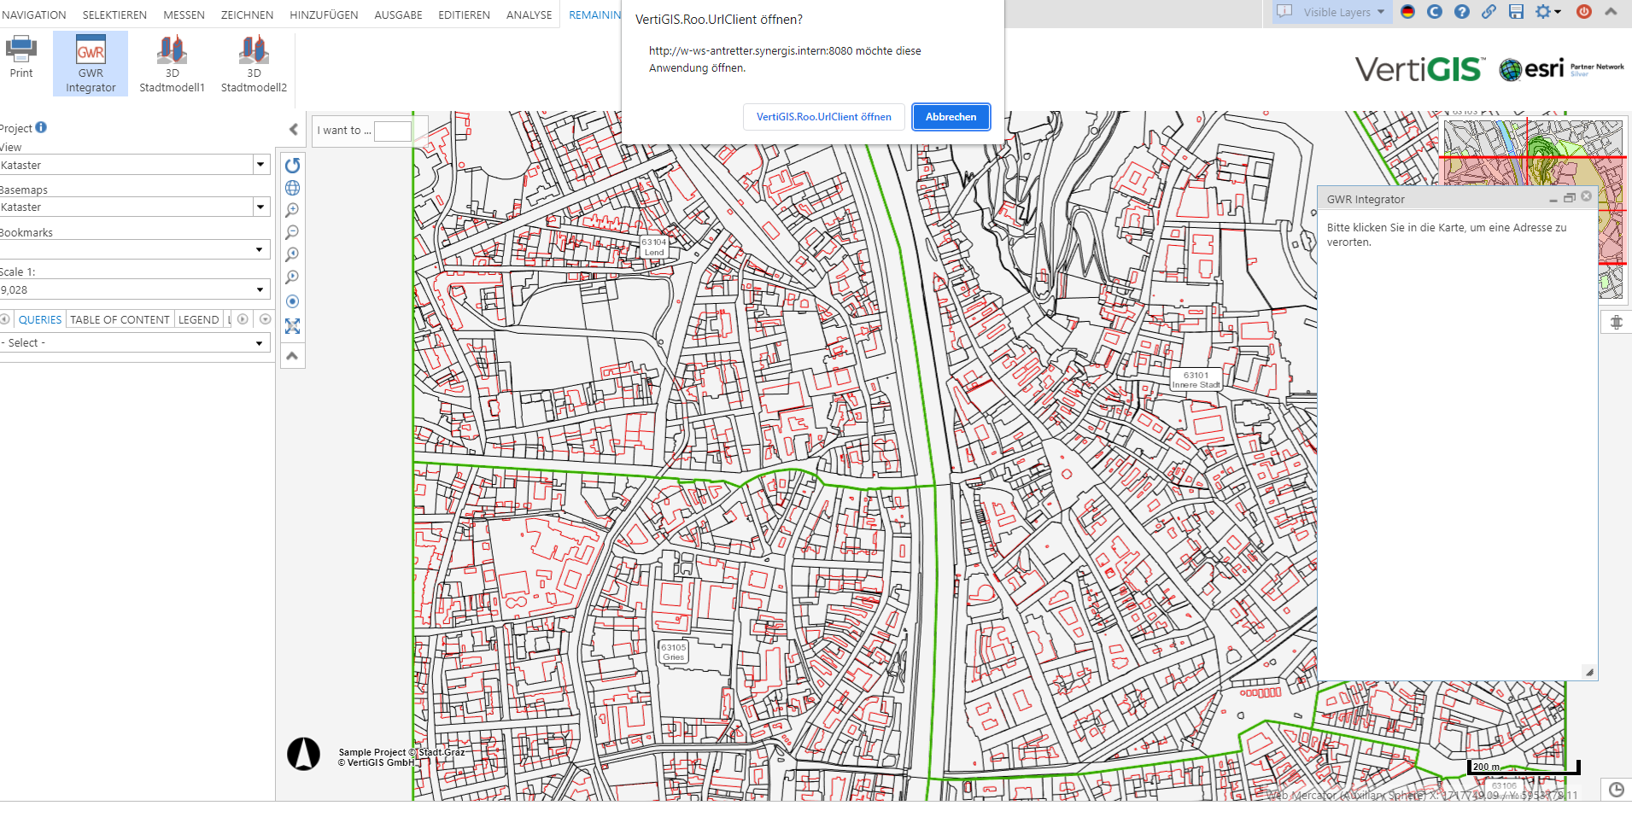Image resolution: width=1632 pixels, height=823 pixels.
Task: Click the Abbrechen button
Action: pyautogui.click(x=951, y=117)
